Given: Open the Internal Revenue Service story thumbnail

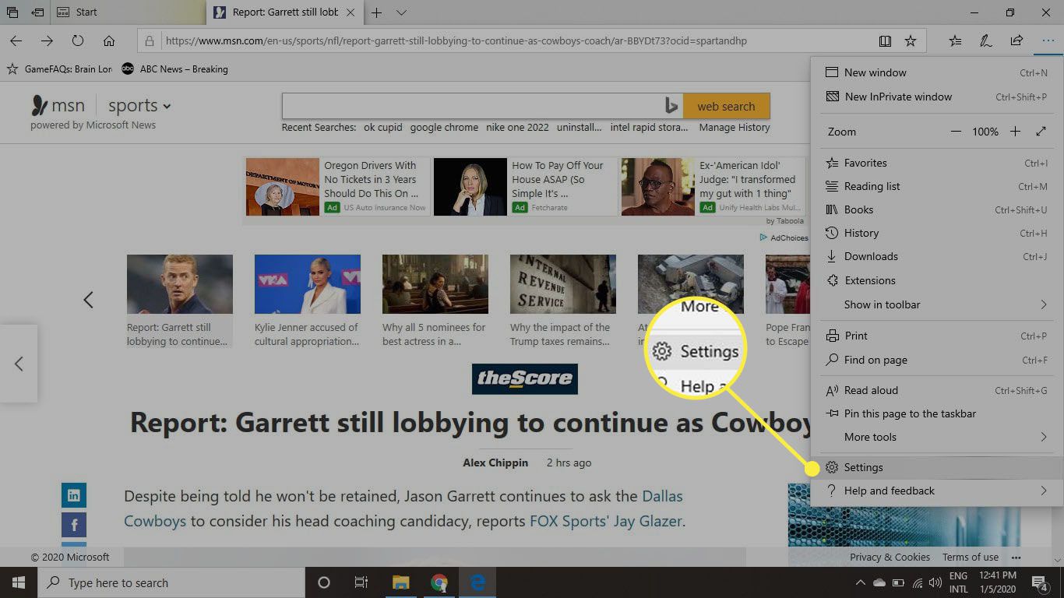Looking at the screenshot, I should [563, 284].
